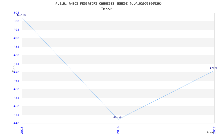
Task: Select the 'Importi' subtitle text
Action: (x=108, y=9)
